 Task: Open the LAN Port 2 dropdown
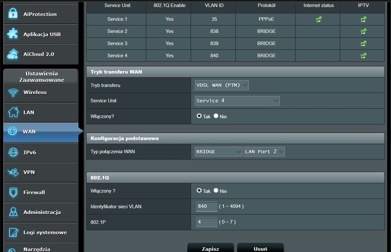coord(264,152)
